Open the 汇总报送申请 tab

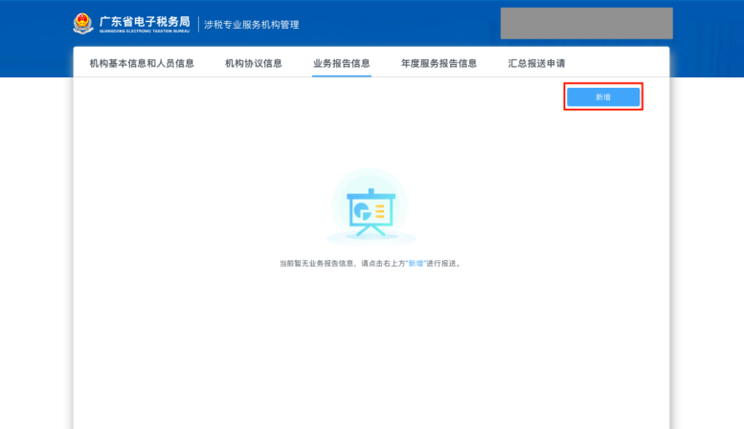point(536,63)
